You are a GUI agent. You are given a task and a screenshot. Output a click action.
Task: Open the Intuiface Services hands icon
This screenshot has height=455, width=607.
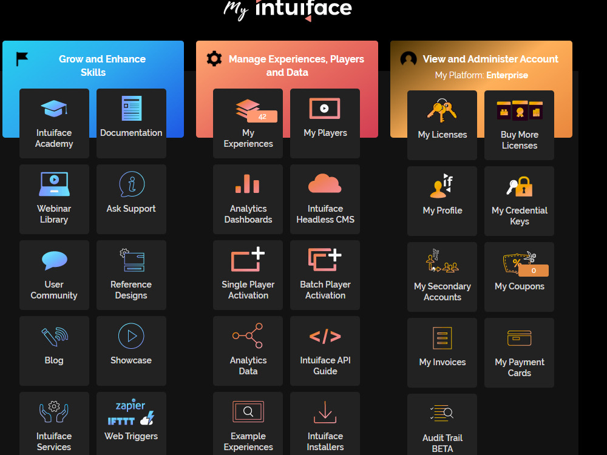click(54, 412)
